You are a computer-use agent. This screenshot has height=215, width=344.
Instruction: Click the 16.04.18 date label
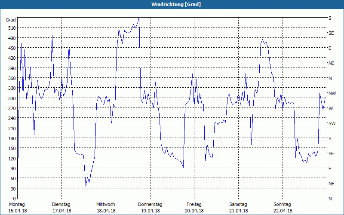tap(18, 211)
